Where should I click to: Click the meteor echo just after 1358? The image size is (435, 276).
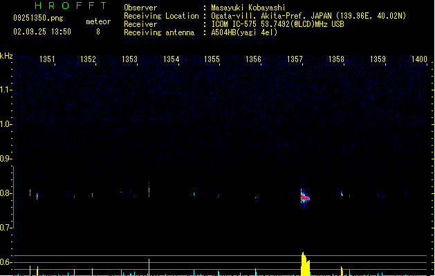click(342, 194)
